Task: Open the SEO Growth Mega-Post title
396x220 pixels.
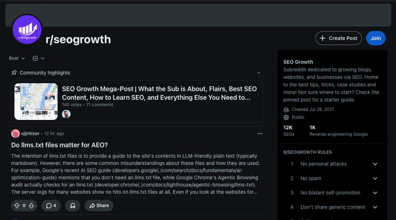Action: click(x=159, y=93)
